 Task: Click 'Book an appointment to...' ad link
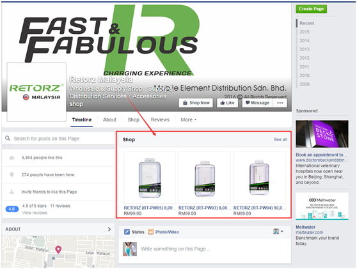[x=321, y=155]
